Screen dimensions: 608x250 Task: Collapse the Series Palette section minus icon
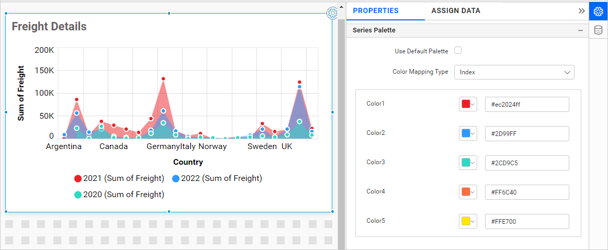(x=580, y=30)
